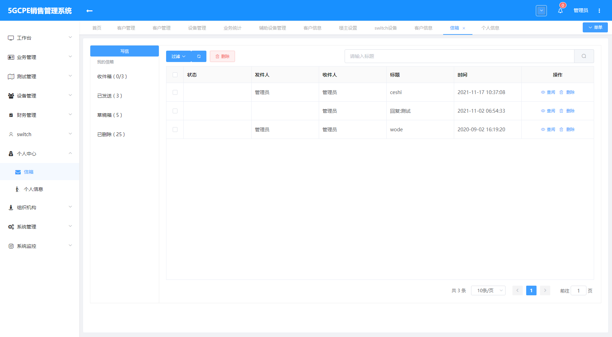Expand the 过滤 filter dropdown
This screenshot has width=612, height=337.
tap(178, 56)
